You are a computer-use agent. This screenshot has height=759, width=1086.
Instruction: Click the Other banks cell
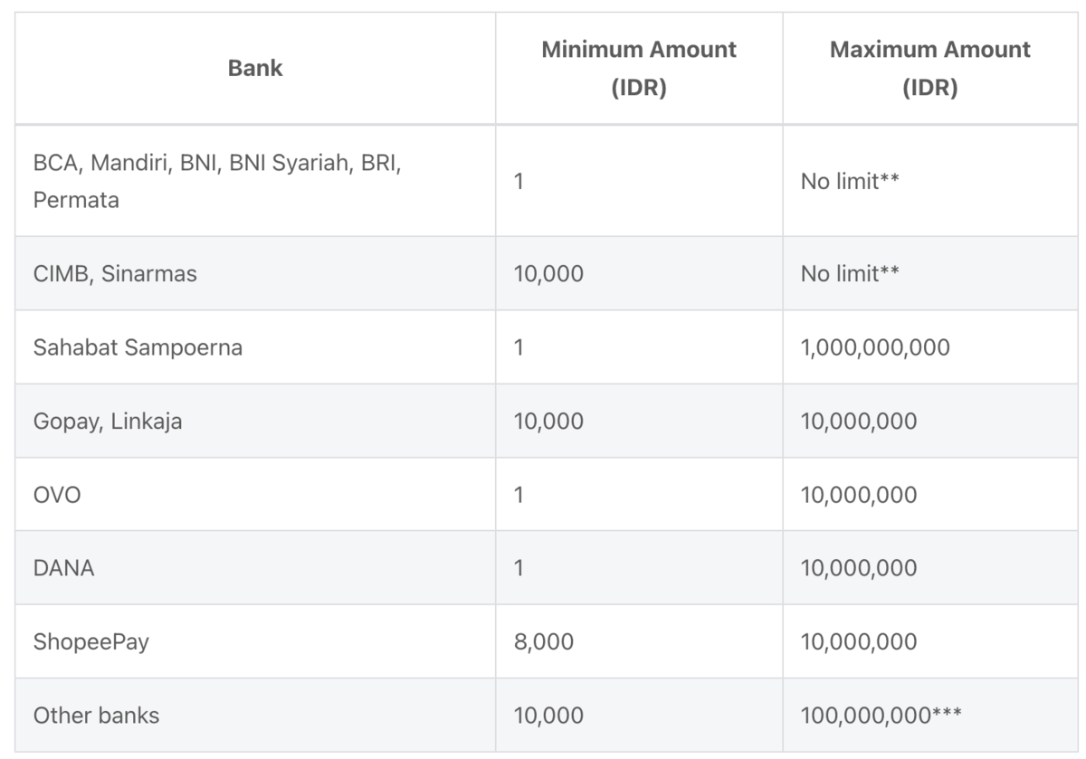[96, 716]
